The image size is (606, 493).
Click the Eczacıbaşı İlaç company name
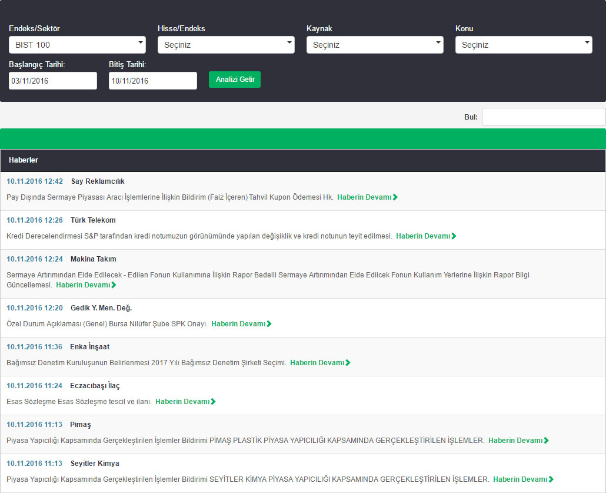[95, 386]
